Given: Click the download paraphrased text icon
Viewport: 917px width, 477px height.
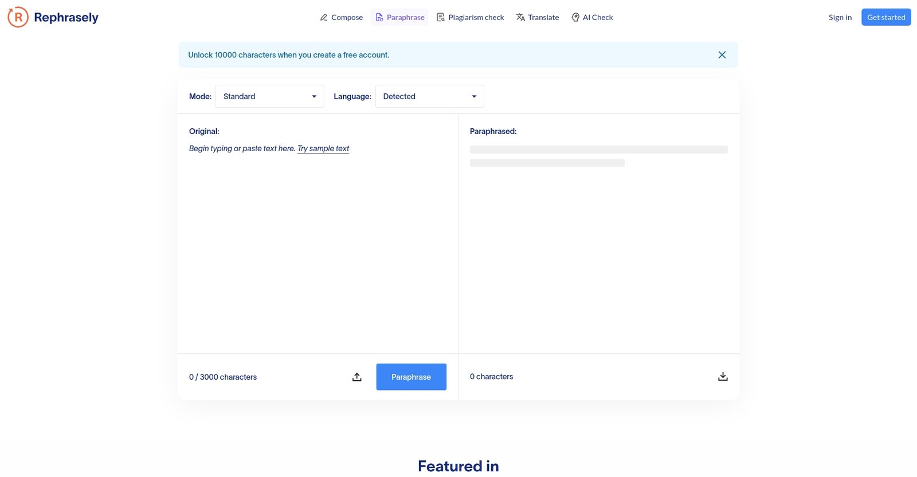Looking at the screenshot, I should pyautogui.click(x=723, y=377).
